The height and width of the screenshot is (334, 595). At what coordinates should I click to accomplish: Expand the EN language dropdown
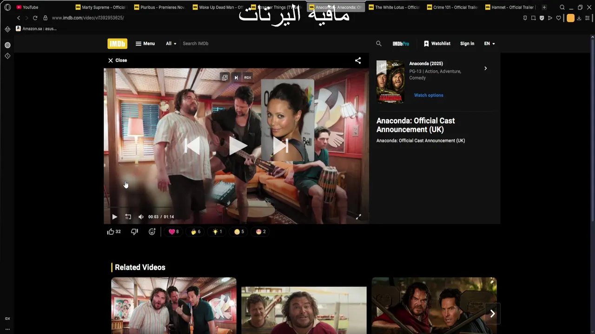click(x=489, y=44)
